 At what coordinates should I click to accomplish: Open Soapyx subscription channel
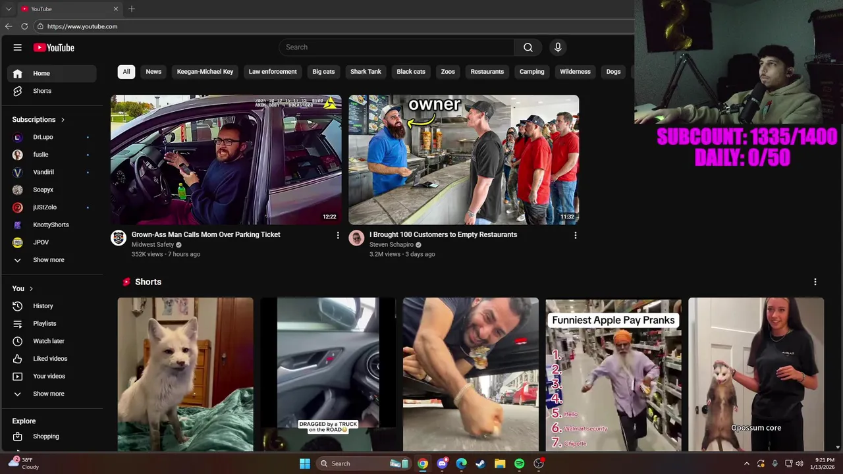pos(52,190)
